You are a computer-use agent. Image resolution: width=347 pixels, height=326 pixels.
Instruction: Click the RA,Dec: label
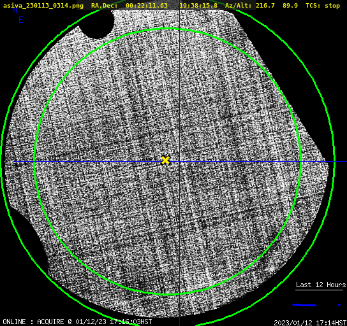[x=104, y=6]
